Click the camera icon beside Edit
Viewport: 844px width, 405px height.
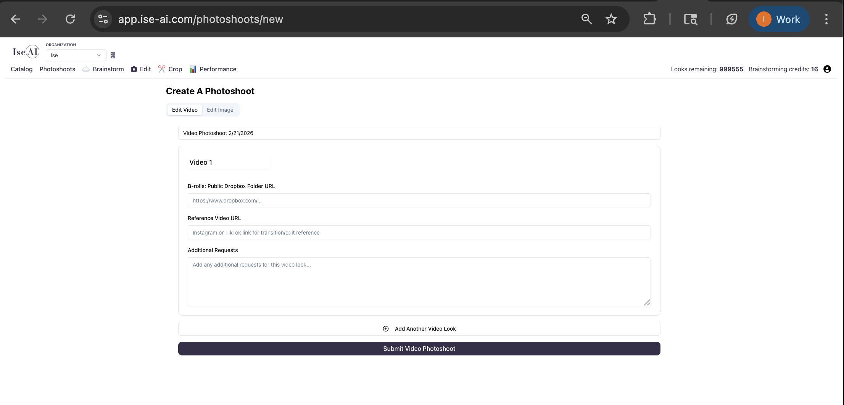[134, 69]
